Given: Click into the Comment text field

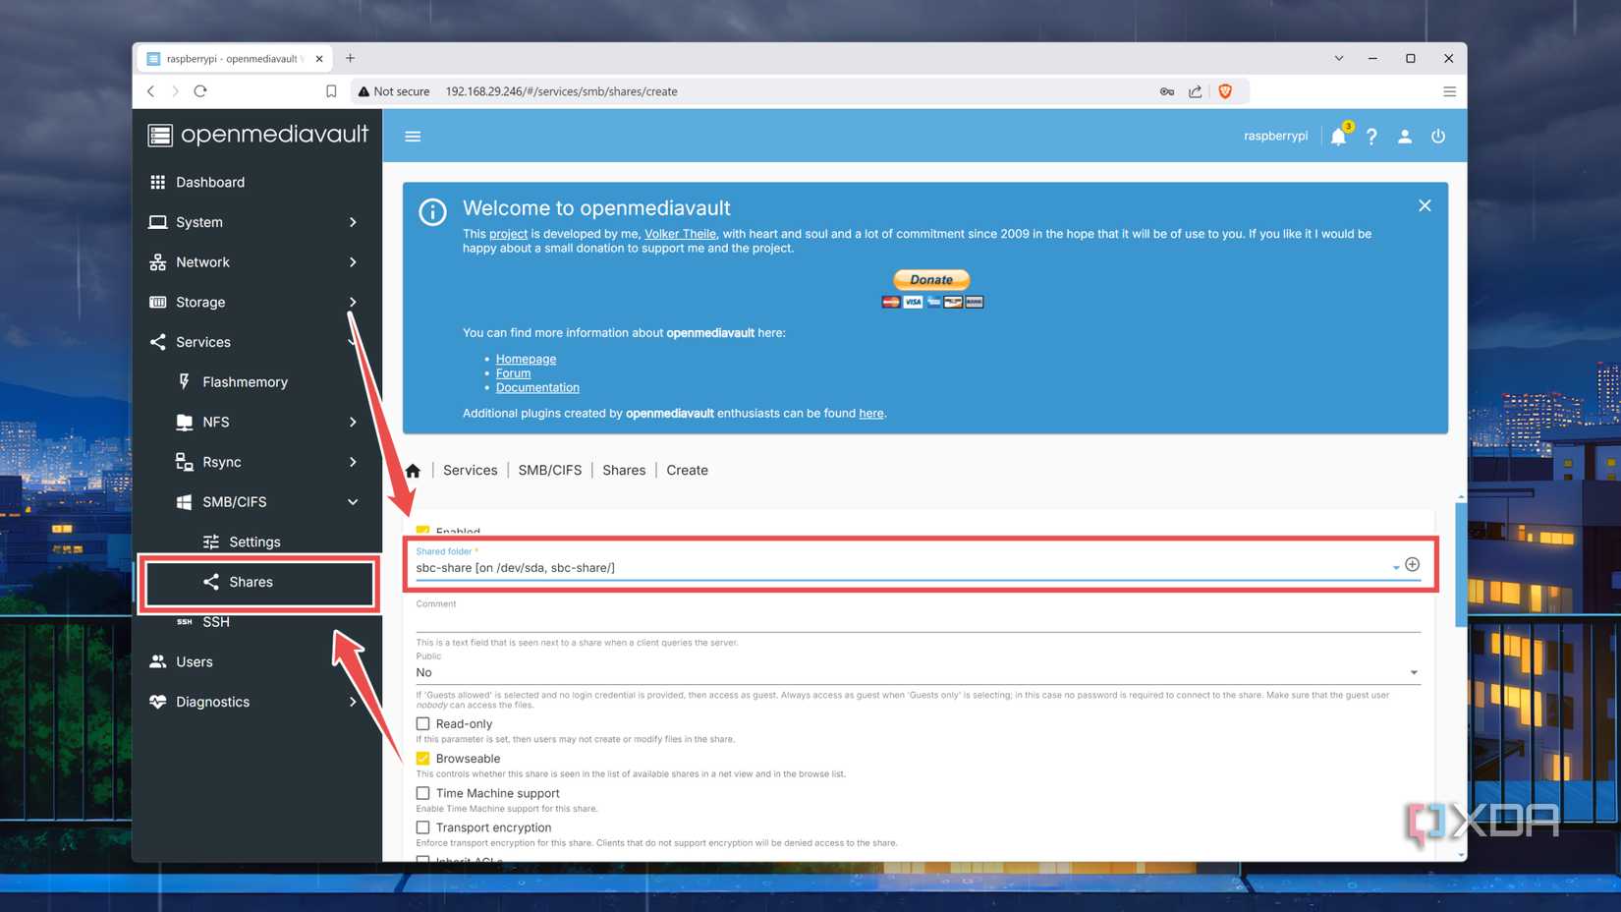Looking at the screenshot, I should 918,620.
